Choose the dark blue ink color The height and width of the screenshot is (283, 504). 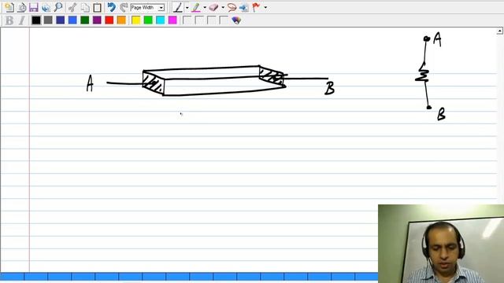tap(61, 20)
